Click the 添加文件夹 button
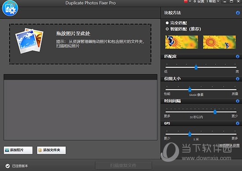 pyautogui.click(x=51, y=150)
